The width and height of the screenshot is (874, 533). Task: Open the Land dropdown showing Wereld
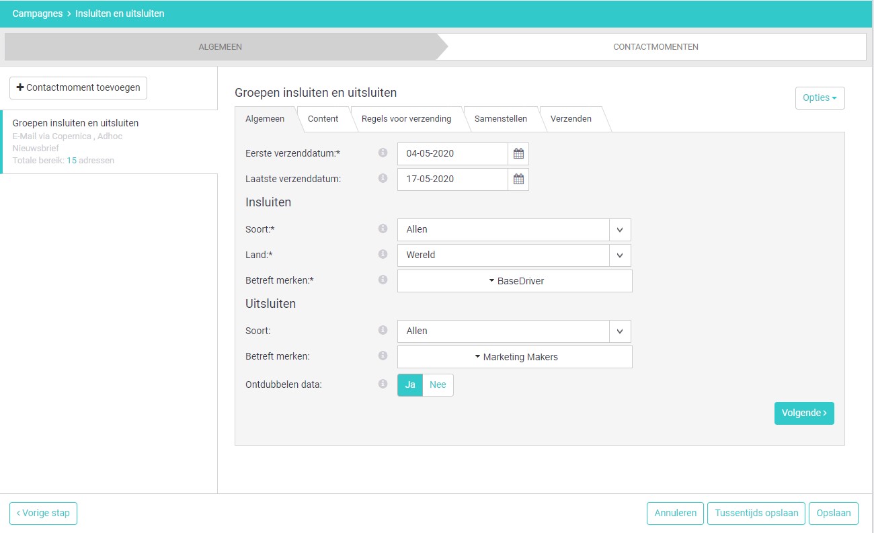pyautogui.click(x=514, y=255)
